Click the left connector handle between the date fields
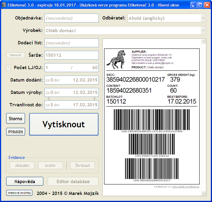The image size is (212, 202). pyautogui.click(x=49, y=99)
